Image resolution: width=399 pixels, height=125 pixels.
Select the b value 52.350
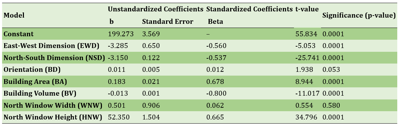119,117
